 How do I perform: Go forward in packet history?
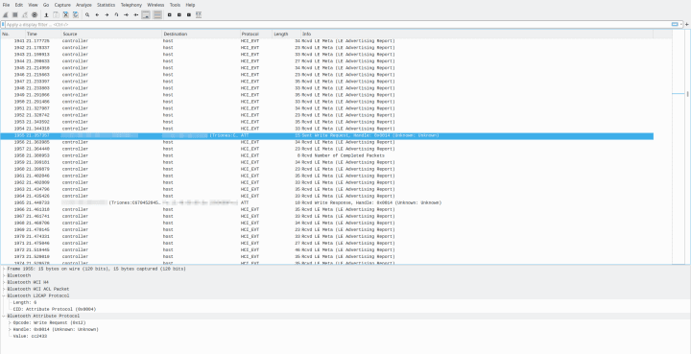tap(107, 15)
